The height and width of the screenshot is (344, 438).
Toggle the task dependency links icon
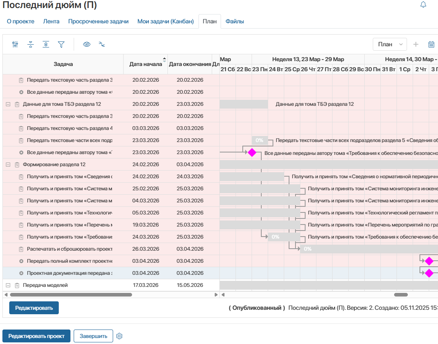tap(102, 44)
